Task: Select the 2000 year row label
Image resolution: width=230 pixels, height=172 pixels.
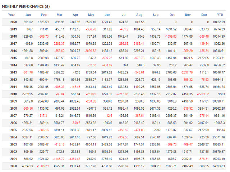Action: [14, 166]
